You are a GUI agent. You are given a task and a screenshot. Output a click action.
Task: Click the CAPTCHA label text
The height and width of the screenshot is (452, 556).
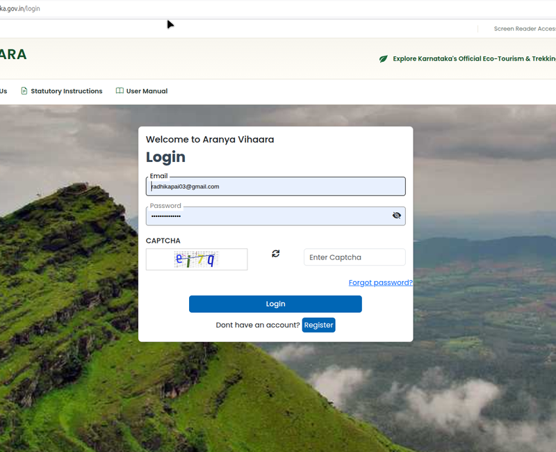163,241
